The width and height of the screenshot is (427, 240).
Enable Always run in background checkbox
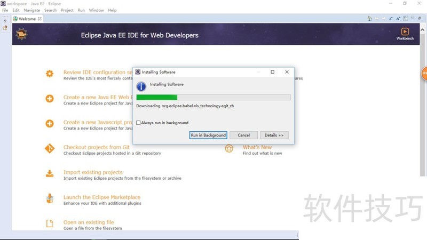[x=138, y=123]
